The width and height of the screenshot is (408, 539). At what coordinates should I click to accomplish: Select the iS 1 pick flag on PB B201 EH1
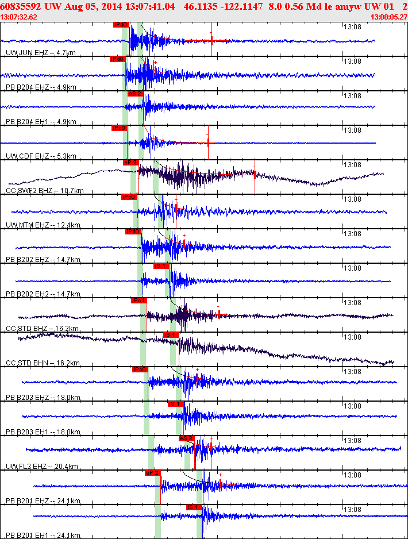click(194, 507)
